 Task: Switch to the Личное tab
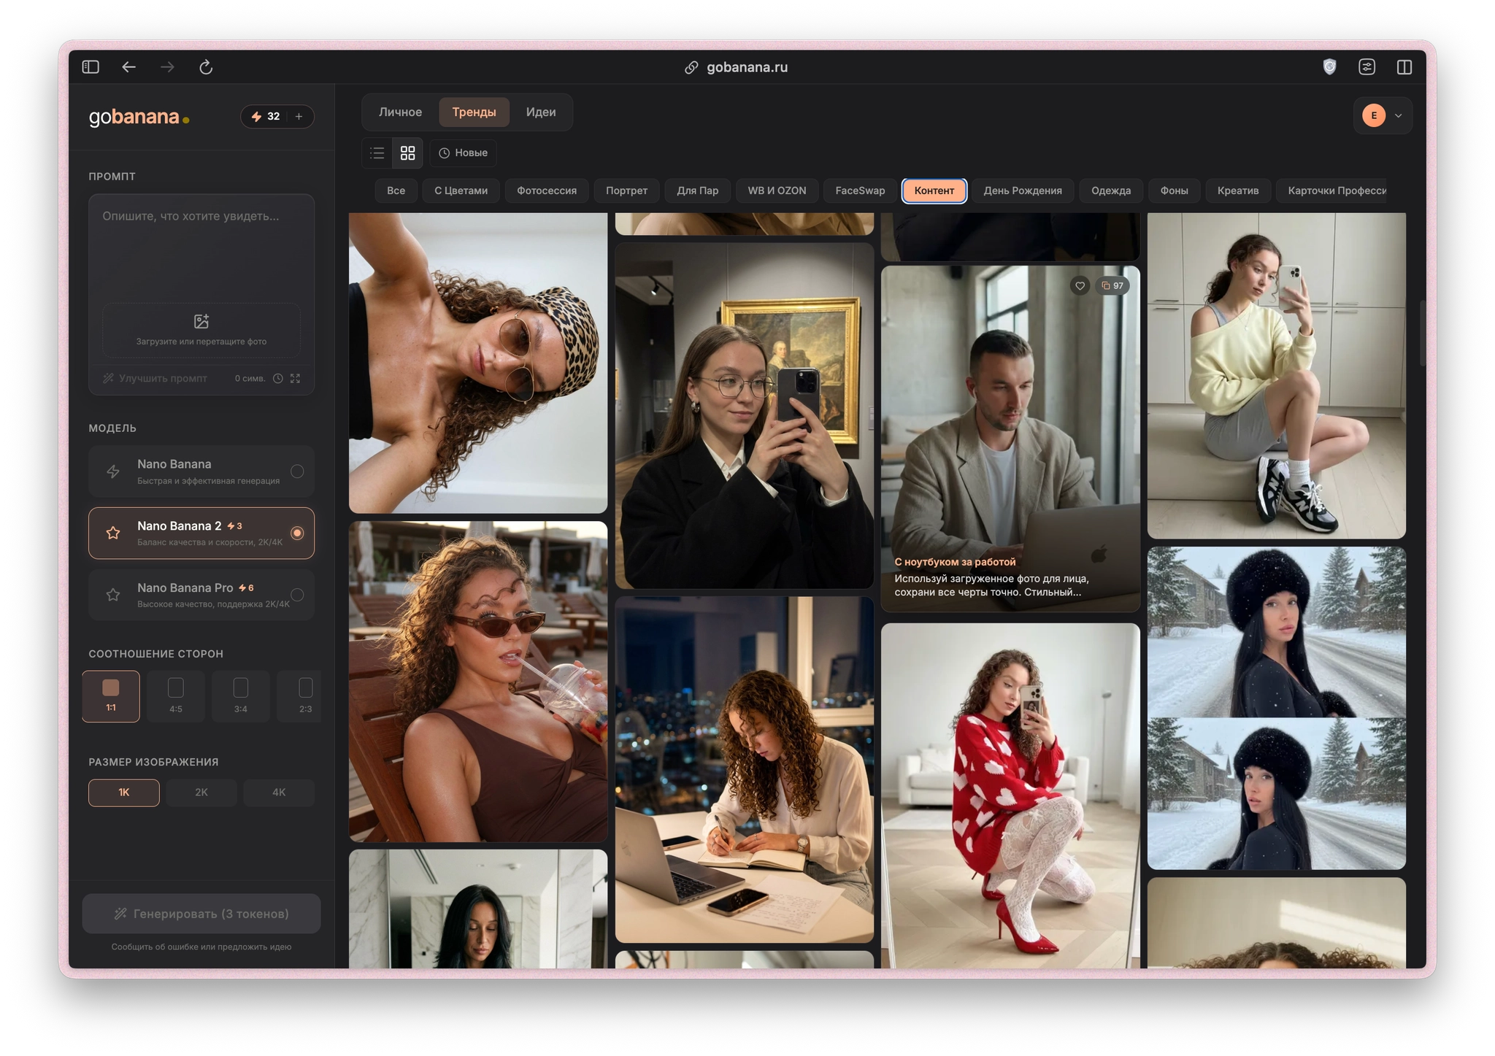click(x=400, y=112)
